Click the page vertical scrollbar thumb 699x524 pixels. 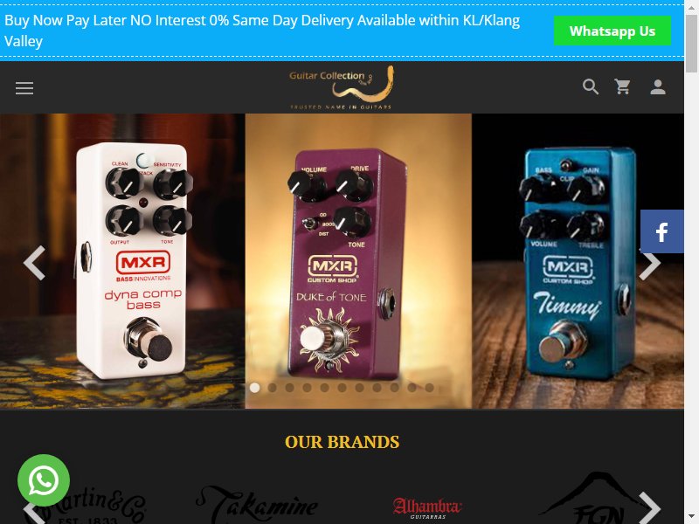click(x=691, y=40)
